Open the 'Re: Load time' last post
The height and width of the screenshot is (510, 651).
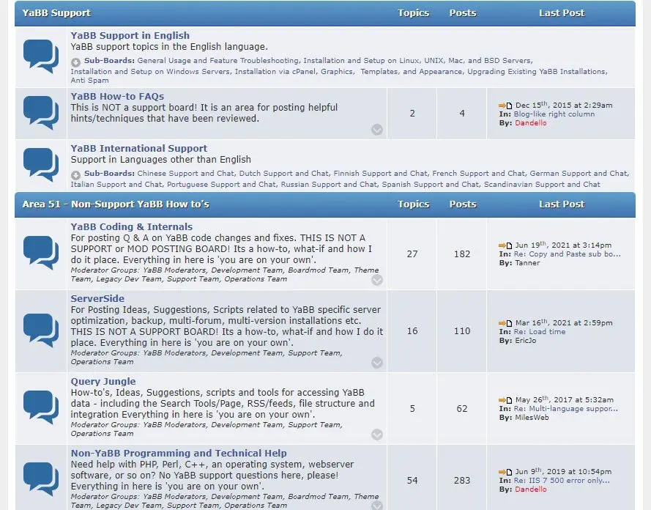pyautogui.click(x=539, y=332)
